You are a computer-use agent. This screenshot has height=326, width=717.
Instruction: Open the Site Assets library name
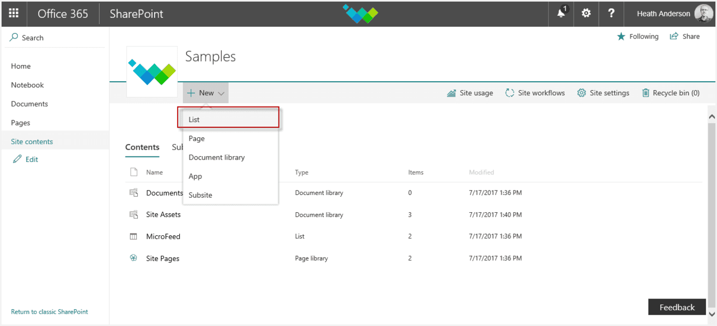tap(164, 215)
